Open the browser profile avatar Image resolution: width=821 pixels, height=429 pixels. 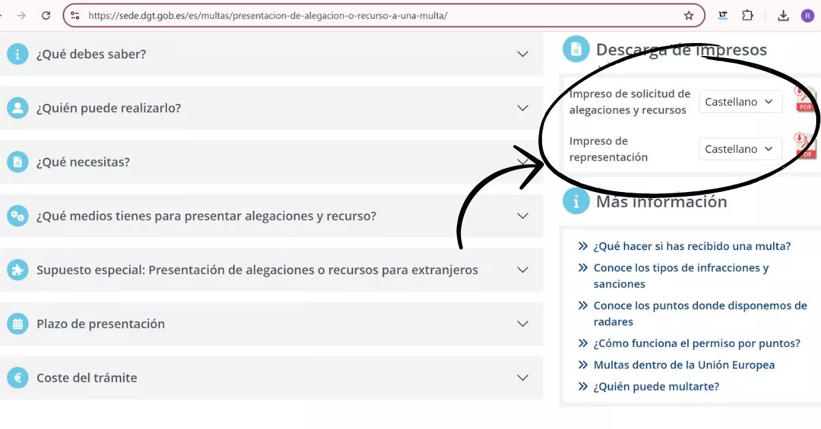pos(807,15)
